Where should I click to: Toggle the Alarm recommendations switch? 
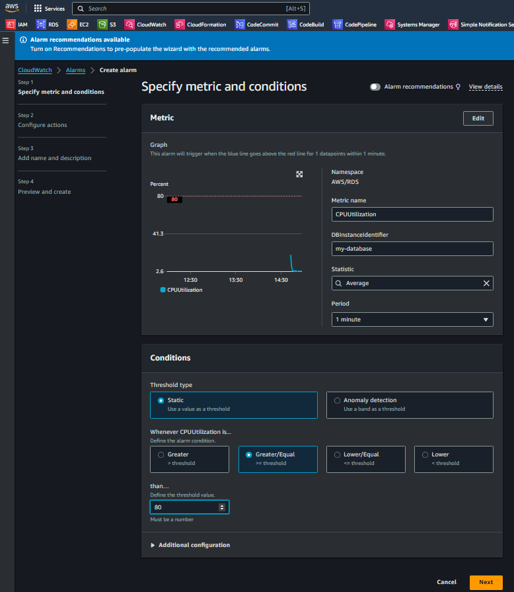(375, 87)
